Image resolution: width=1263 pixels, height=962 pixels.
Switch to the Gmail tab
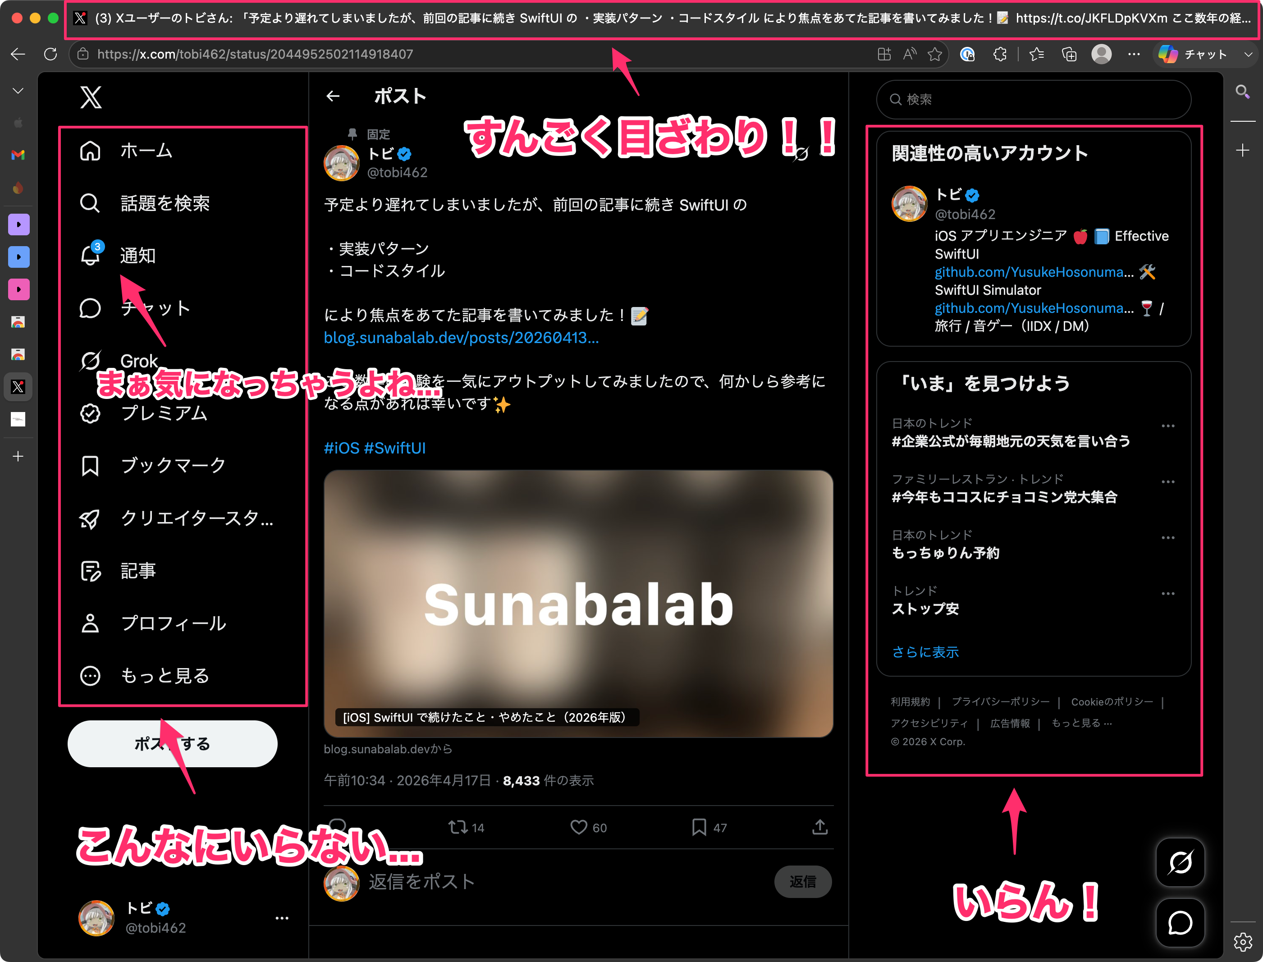pos(18,155)
